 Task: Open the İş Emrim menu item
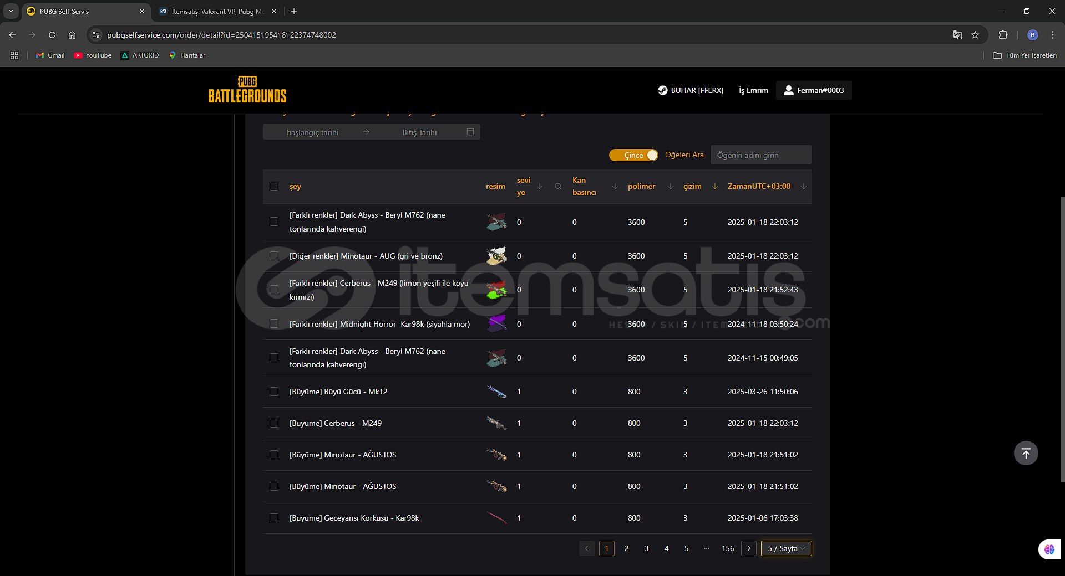[753, 90]
